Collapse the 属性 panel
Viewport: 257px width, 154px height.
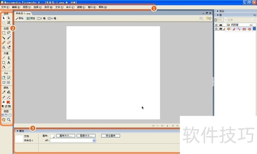coord(17,131)
